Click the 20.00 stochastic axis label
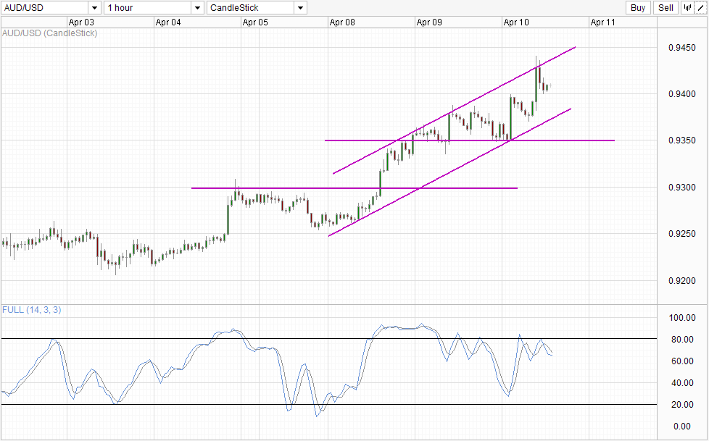709x441 pixels. (682, 404)
